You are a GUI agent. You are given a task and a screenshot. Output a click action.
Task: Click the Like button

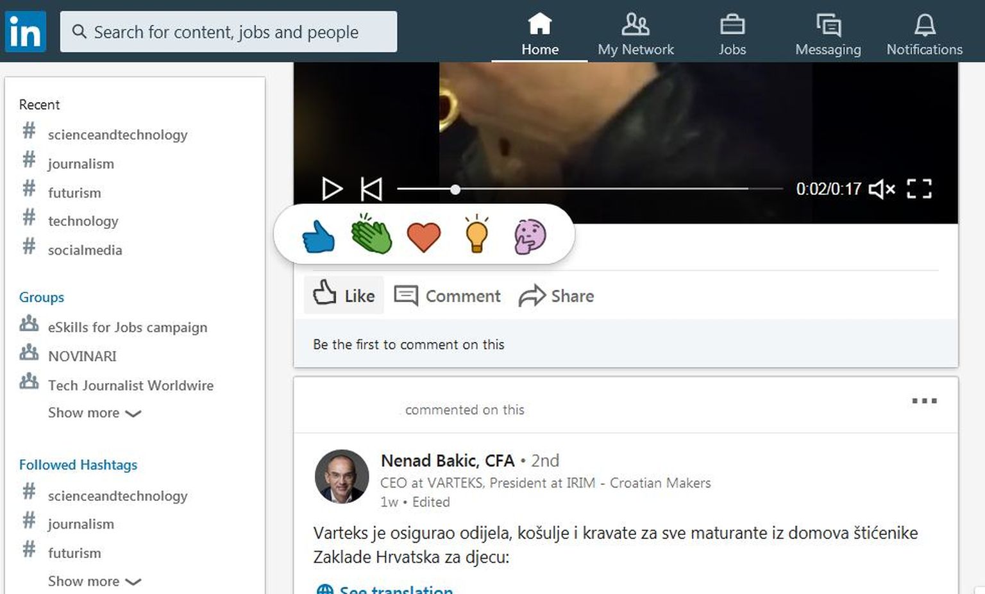344,295
